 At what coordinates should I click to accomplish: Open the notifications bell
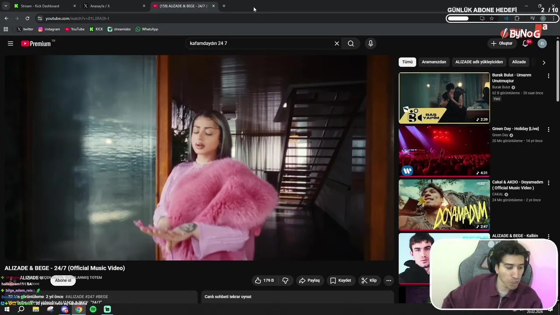pyautogui.click(x=526, y=43)
